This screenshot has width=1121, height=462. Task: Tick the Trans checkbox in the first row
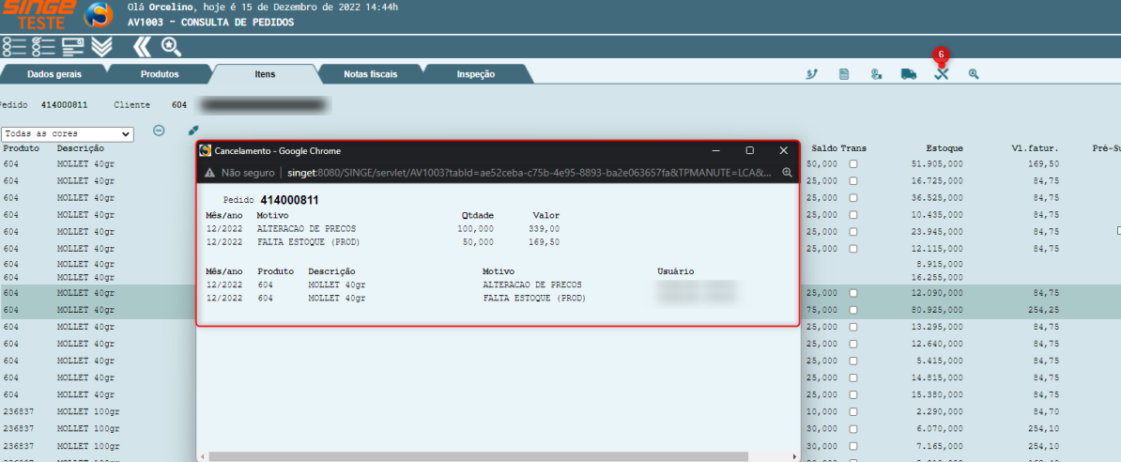click(x=853, y=164)
